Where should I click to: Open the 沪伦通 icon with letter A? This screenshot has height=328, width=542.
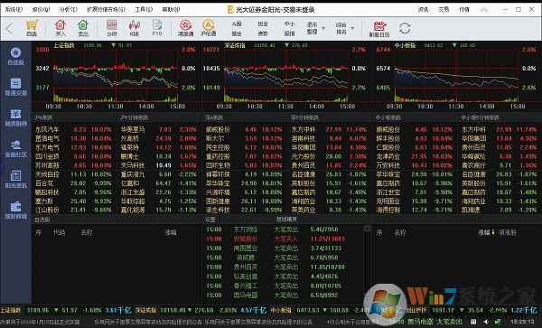(x=208, y=28)
